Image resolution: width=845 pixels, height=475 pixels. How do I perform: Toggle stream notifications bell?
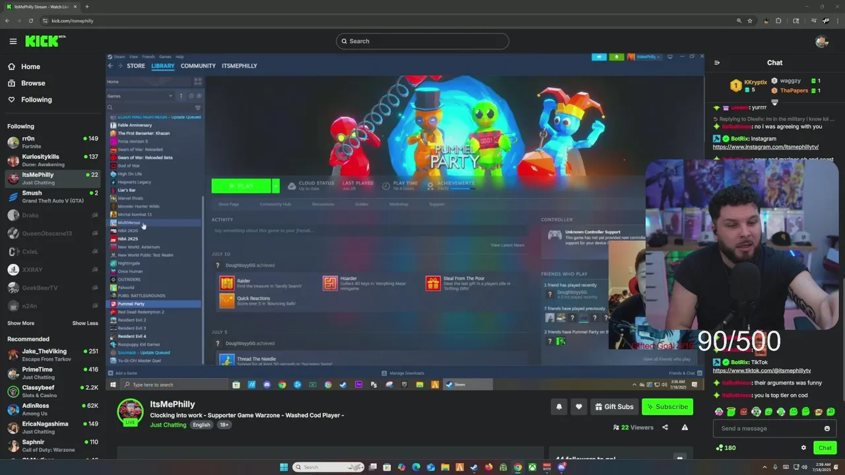click(559, 406)
